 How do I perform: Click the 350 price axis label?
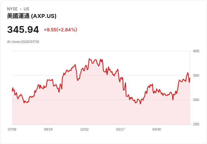point(196,76)
